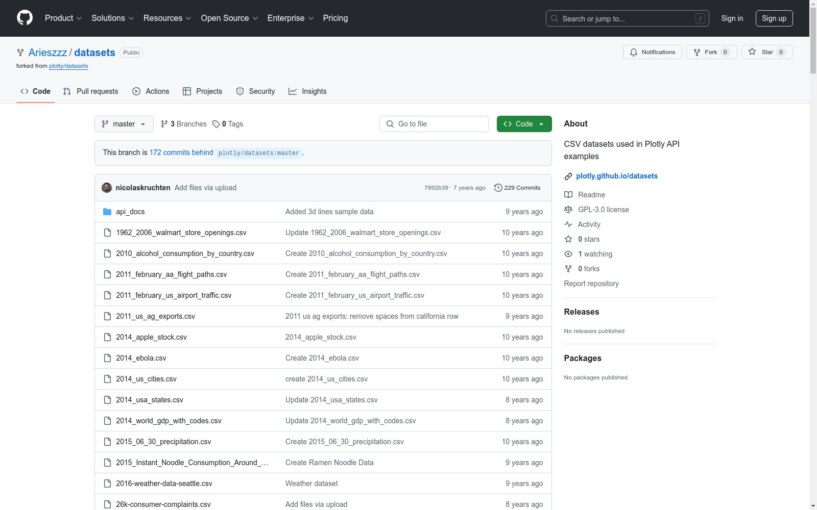Expand the Product menu
This screenshot has height=510, width=817.
(x=63, y=18)
